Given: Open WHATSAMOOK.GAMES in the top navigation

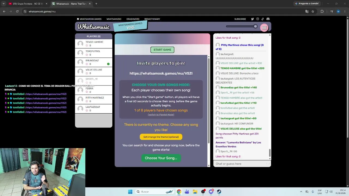Looking at the screenshot, I should [91, 19].
